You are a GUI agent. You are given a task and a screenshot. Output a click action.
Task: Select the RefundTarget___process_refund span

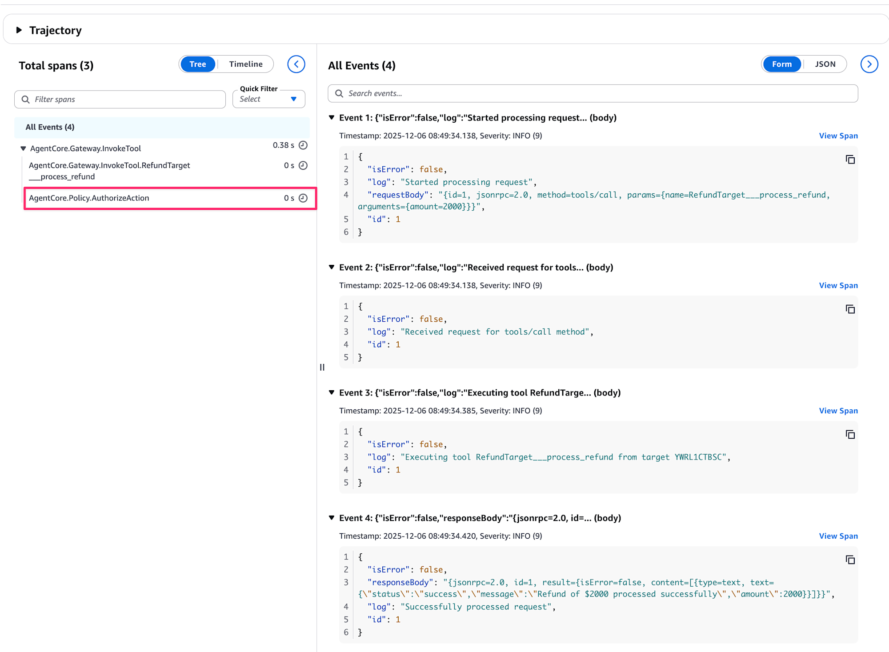tap(109, 171)
